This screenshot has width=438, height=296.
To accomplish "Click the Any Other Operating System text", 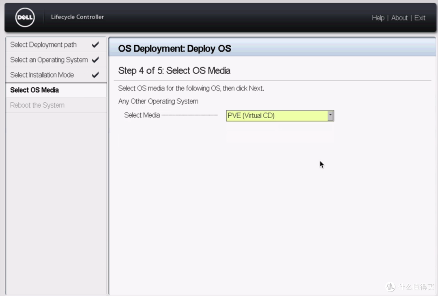I will (158, 101).
